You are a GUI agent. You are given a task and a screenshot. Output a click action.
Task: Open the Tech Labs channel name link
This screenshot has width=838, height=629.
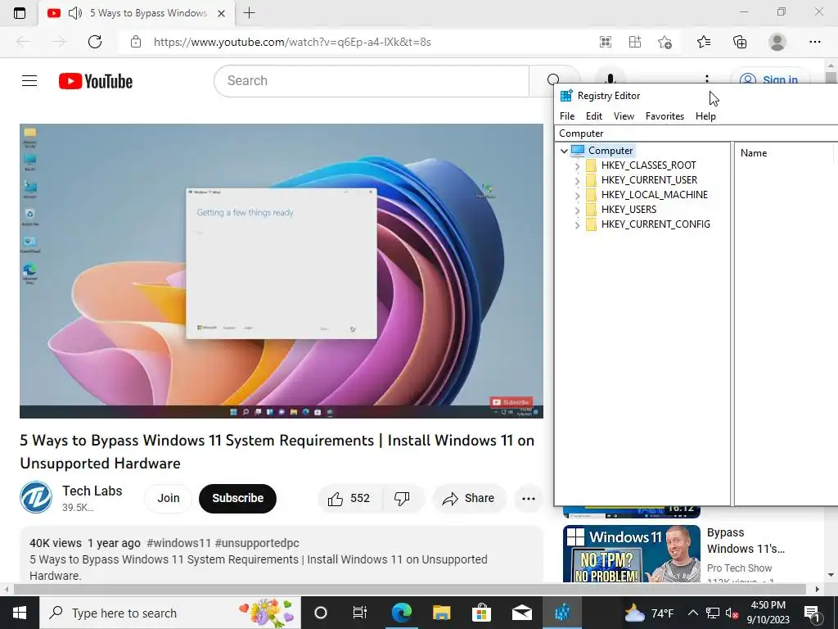92,491
